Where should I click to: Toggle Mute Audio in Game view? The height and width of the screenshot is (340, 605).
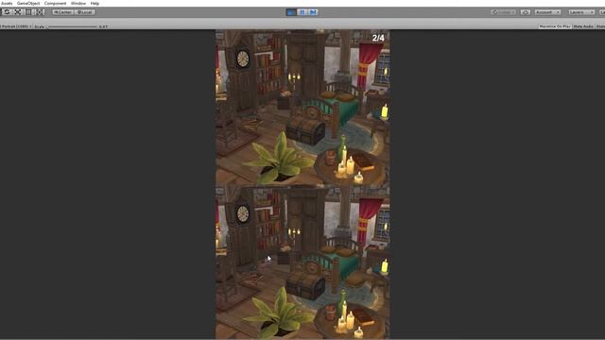tap(583, 26)
